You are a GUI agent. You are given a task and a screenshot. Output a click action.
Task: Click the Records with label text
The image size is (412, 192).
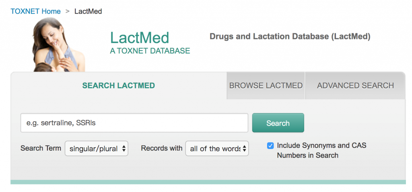pyautogui.click(x=162, y=148)
